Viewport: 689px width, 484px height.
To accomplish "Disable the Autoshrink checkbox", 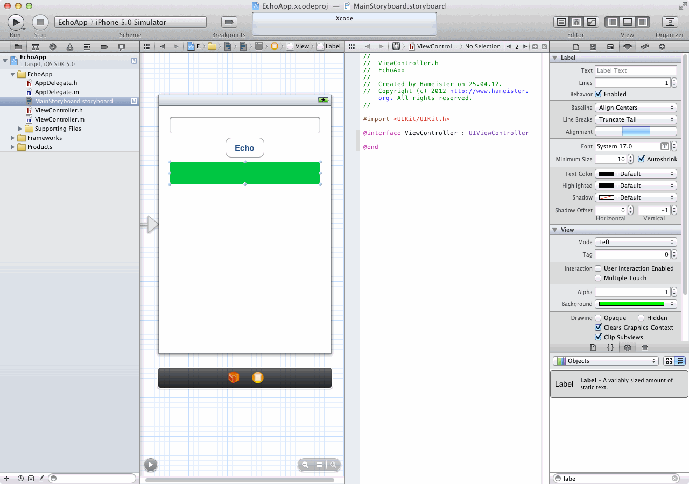I will click(641, 159).
